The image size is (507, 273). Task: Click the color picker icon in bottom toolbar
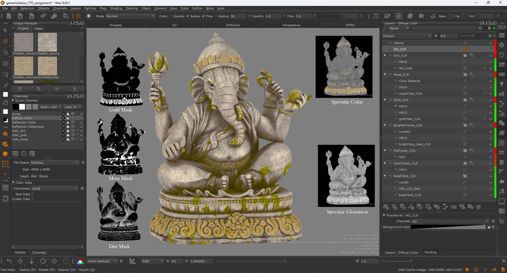(80, 261)
